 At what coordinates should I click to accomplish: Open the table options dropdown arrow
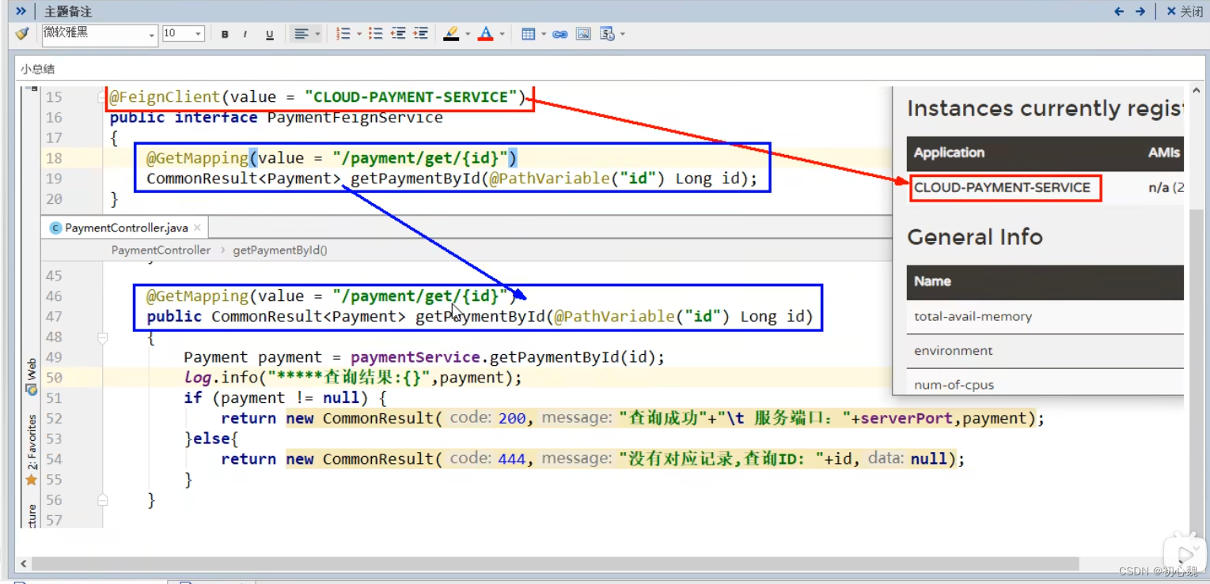point(544,34)
